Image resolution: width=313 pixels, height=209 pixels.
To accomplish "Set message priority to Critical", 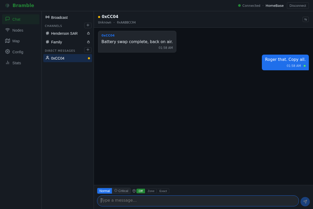I will 121,191.
